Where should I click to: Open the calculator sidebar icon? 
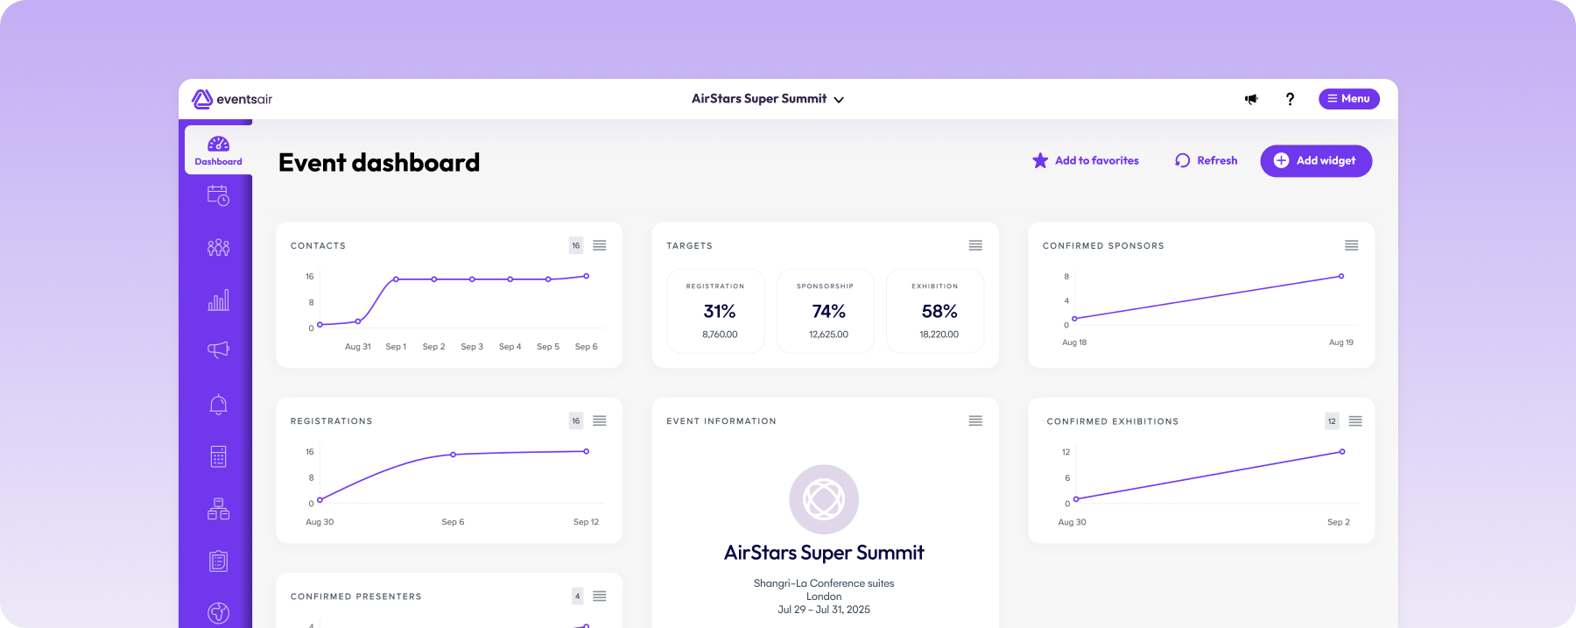218,456
